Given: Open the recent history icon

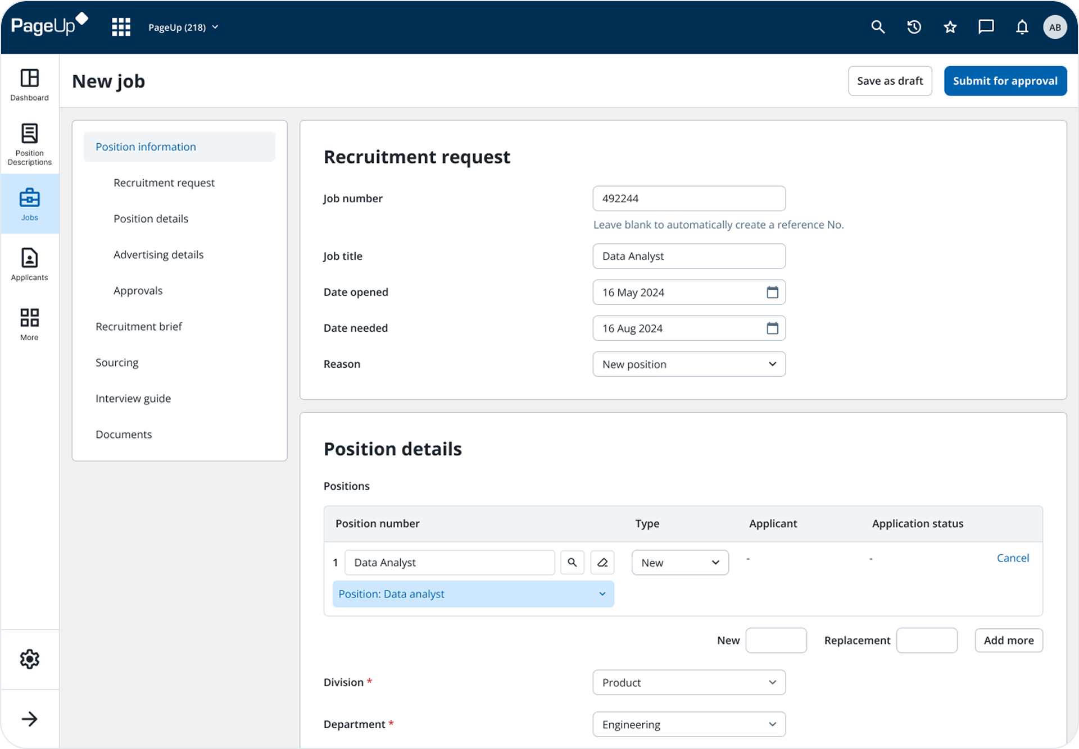Looking at the screenshot, I should click(914, 26).
